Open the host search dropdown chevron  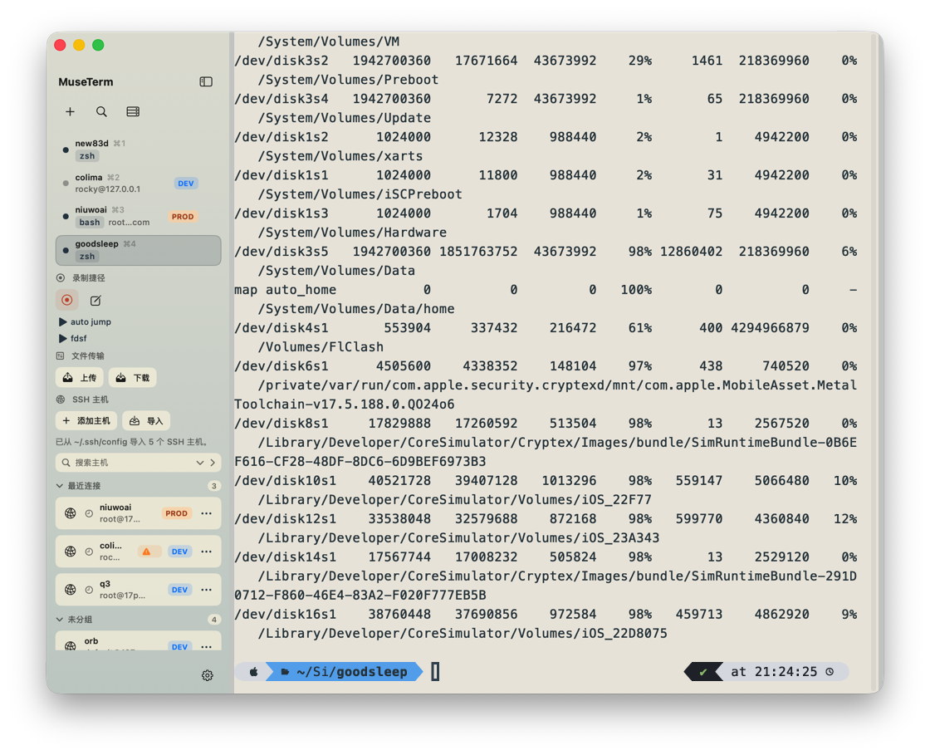tap(200, 463)
